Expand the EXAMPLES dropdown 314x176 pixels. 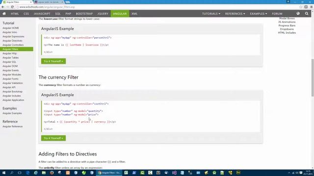click(259, 14)
